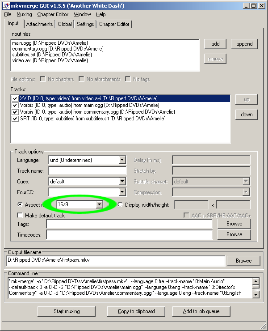Switch to the Attachments tab

[x=39, y=24]
